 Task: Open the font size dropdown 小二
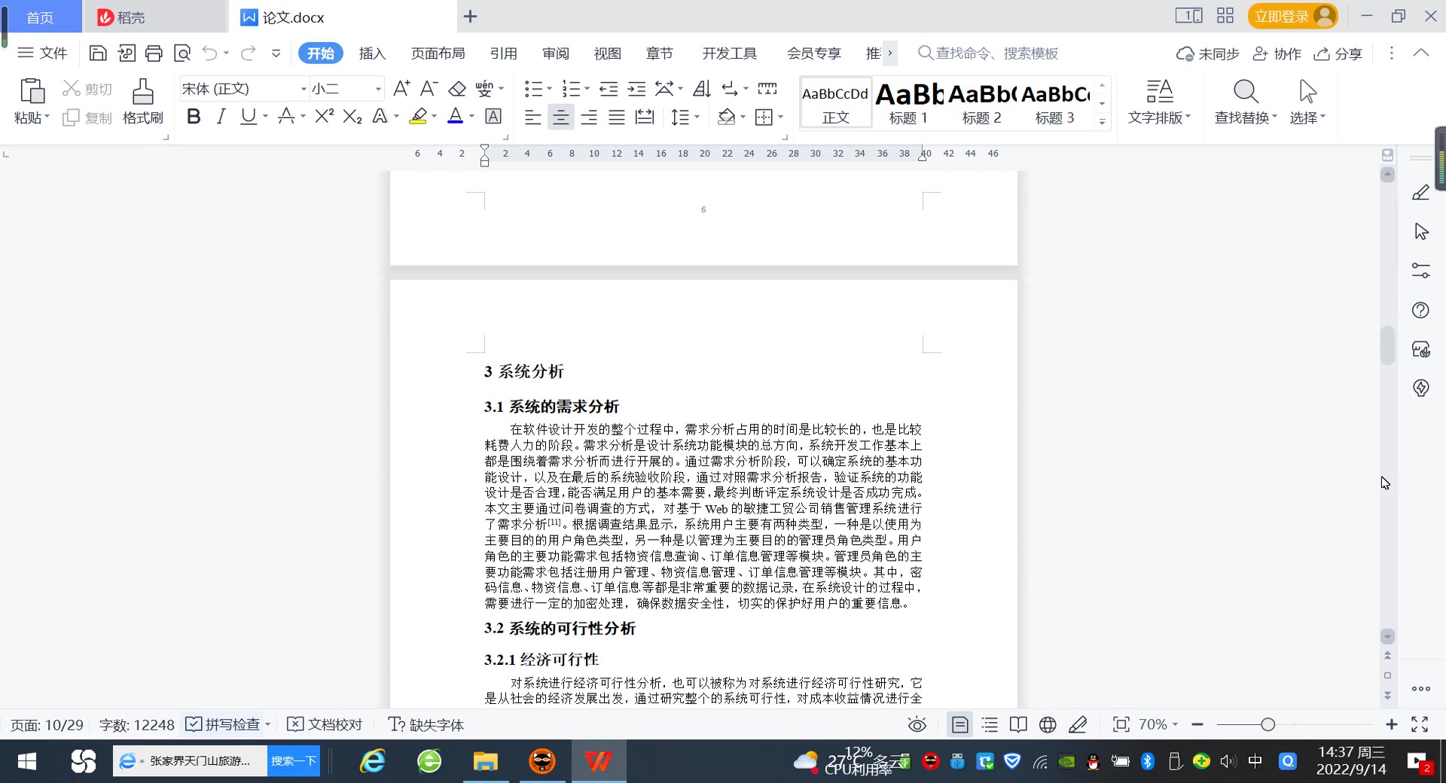[378, 89]
